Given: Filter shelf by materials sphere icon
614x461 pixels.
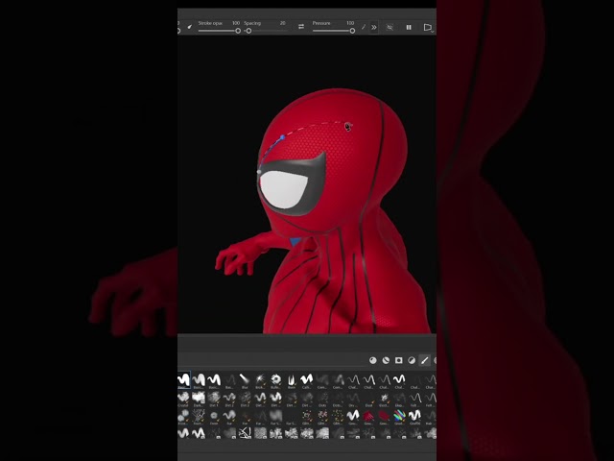Looking at the screenshot, I should (x=373, y=360).
